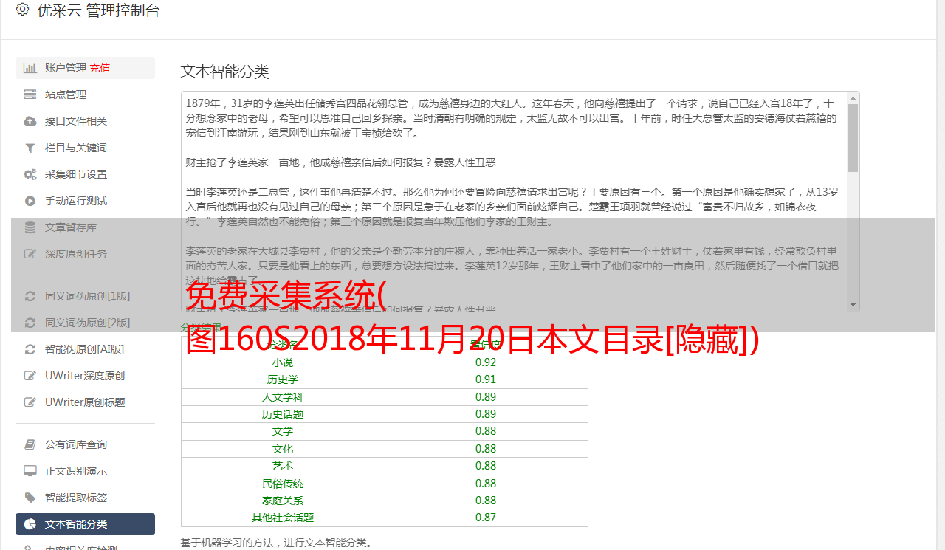
Task: Click the 文本智能分类 page heading
Action: coord(225,72)
